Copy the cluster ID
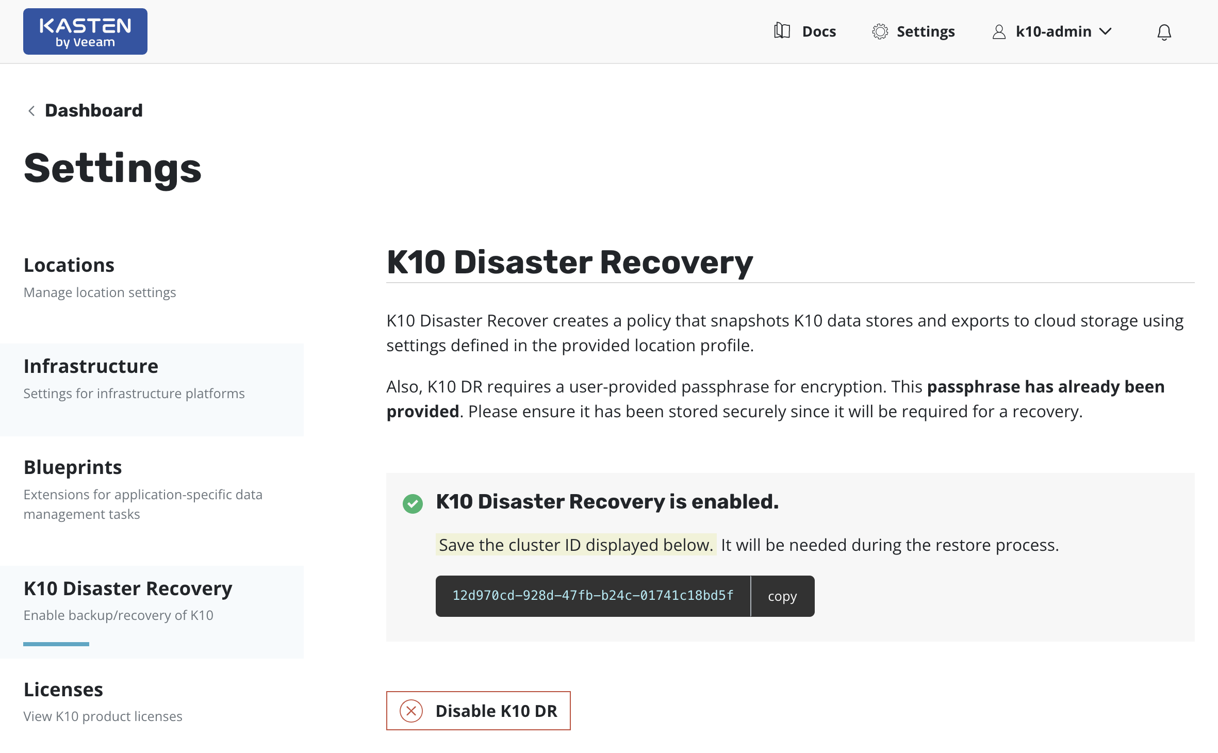Screen dimensions: 1218x753 782,596
